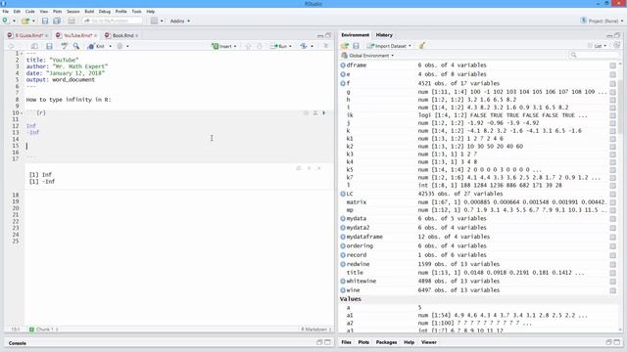Open the List view mode dropdown

pyautogui.click(x=597, y=46)
